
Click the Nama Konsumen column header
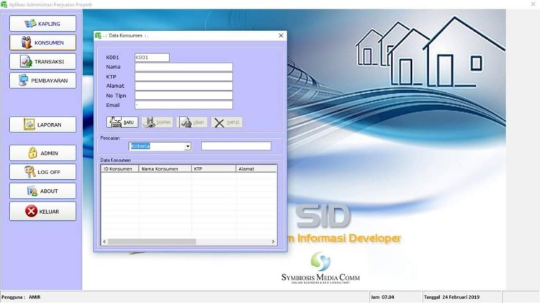[164, 168]
